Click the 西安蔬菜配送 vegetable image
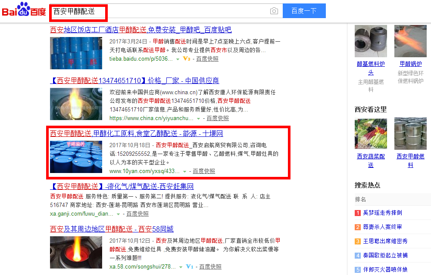Image resolution: width=431 pixels, height=275 pixels. tap(371, 134)
